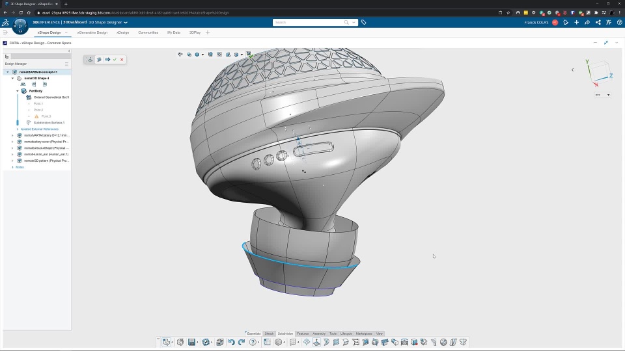This screenshot has height=351, width=625.
Task: Click the box primitive icon in the bottom toolbar
Action: [x=278, y=342]
